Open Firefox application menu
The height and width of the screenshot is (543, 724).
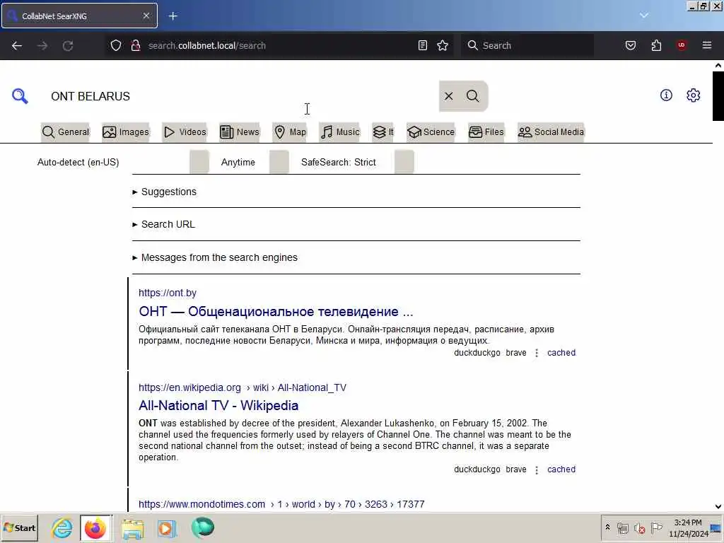click(x=706, y=45)
